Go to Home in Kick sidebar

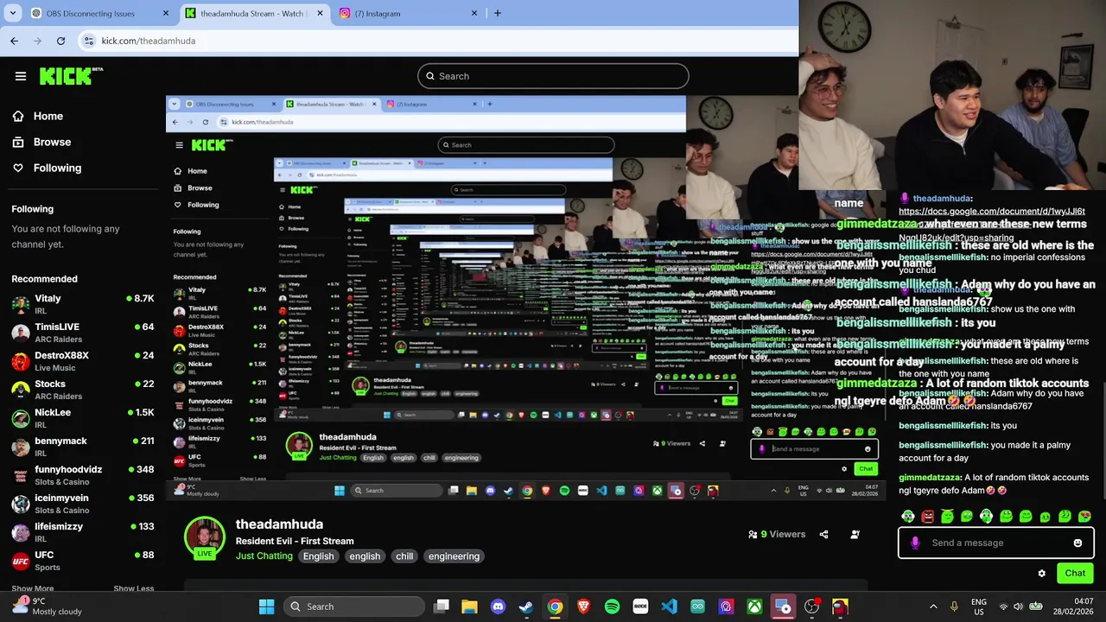[38, 116]
